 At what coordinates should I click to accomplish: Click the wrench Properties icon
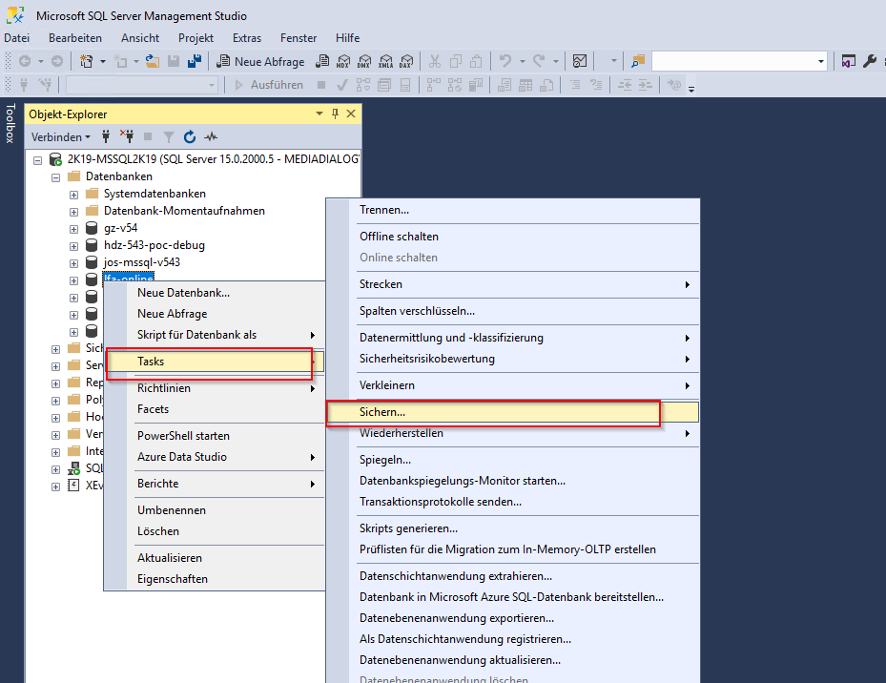click(x=870, y=61)
